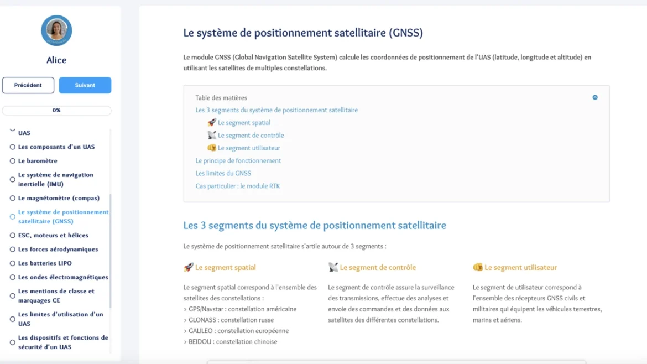Click the satellite icon in the "Le segment de contrôle" column heading
The width and height of the screenshot is (647, 364).
point(332,267)
